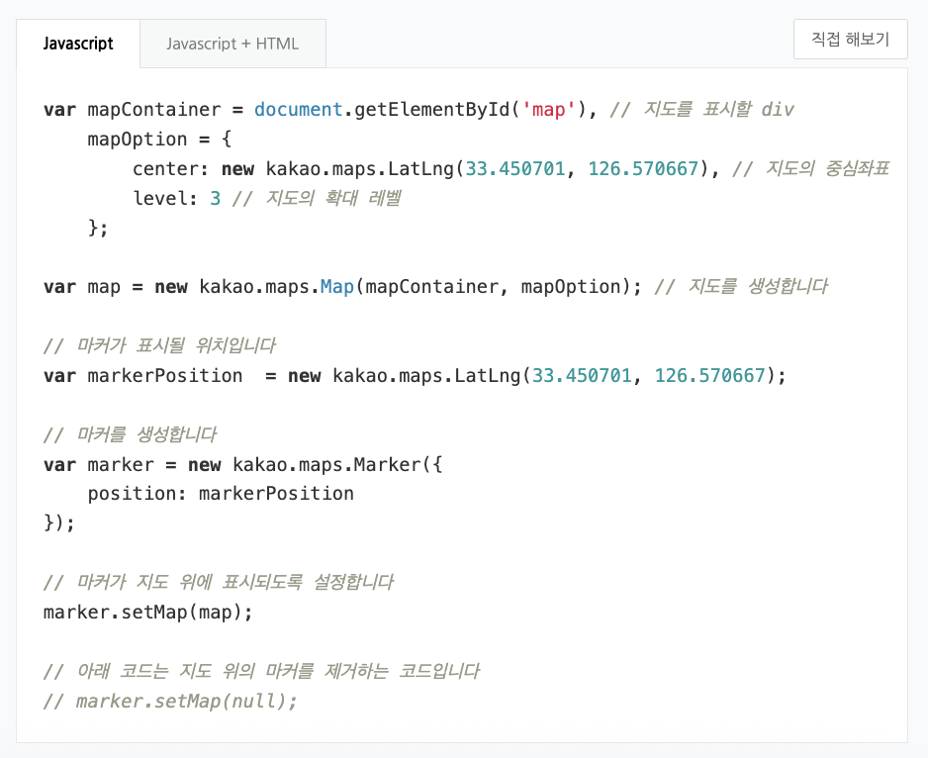Image resolution: width=928 pixels, height=758 pixels.
Task: Click the 직접 해보기 button
Action: click(x=851, y=39)
